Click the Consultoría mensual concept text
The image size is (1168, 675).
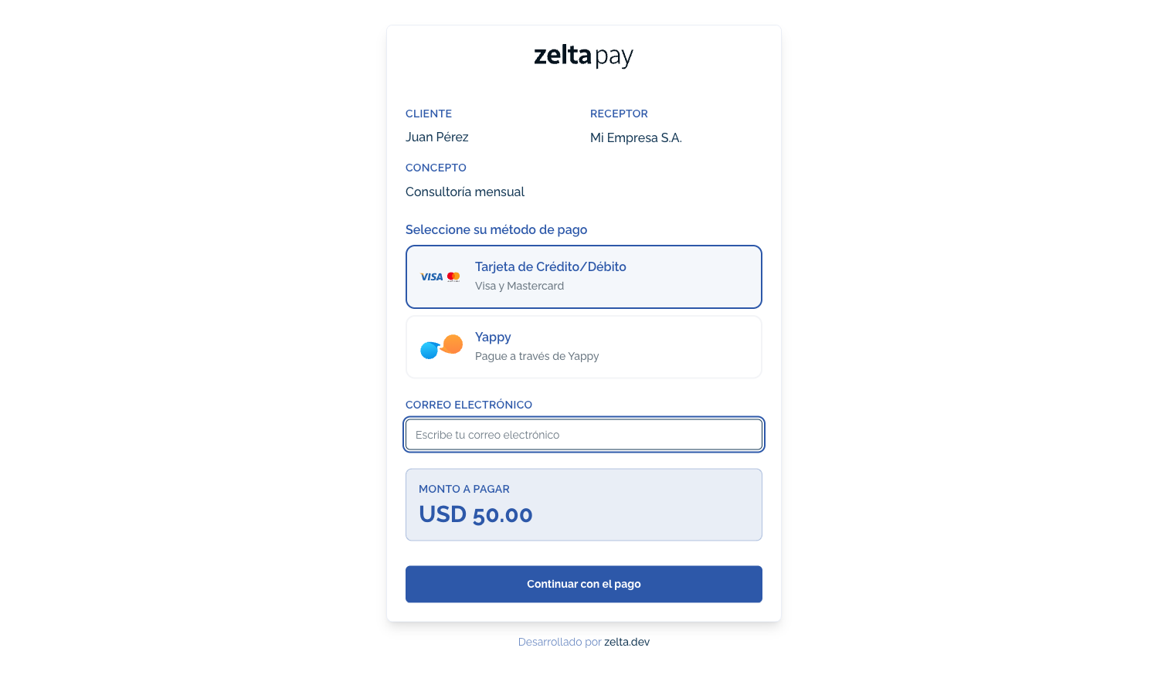point(464,192)
